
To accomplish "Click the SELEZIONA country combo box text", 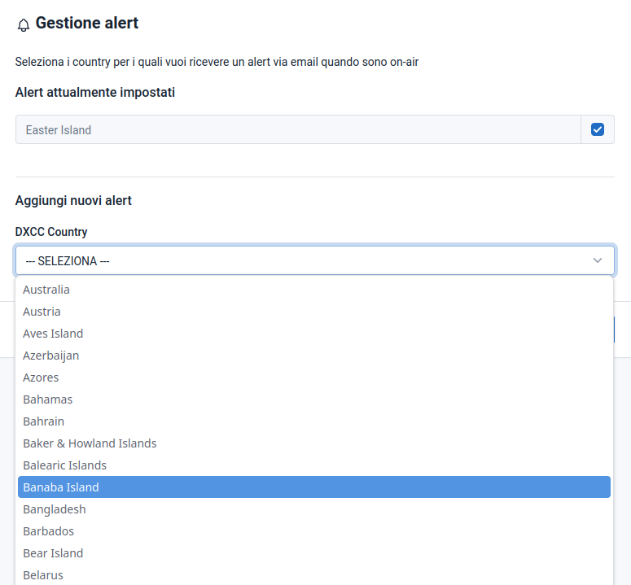I will (68, 261).
